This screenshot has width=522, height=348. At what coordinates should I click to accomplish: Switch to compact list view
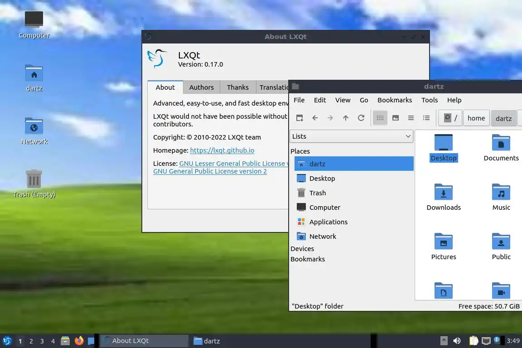(411, 118)
